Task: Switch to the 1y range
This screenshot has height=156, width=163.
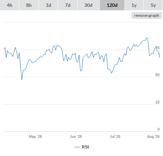Action: pos(134,5)
